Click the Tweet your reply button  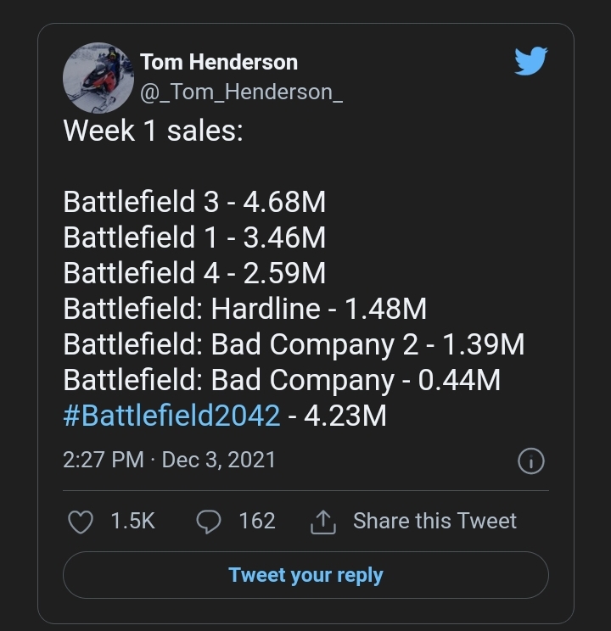(x=305, y=575)
